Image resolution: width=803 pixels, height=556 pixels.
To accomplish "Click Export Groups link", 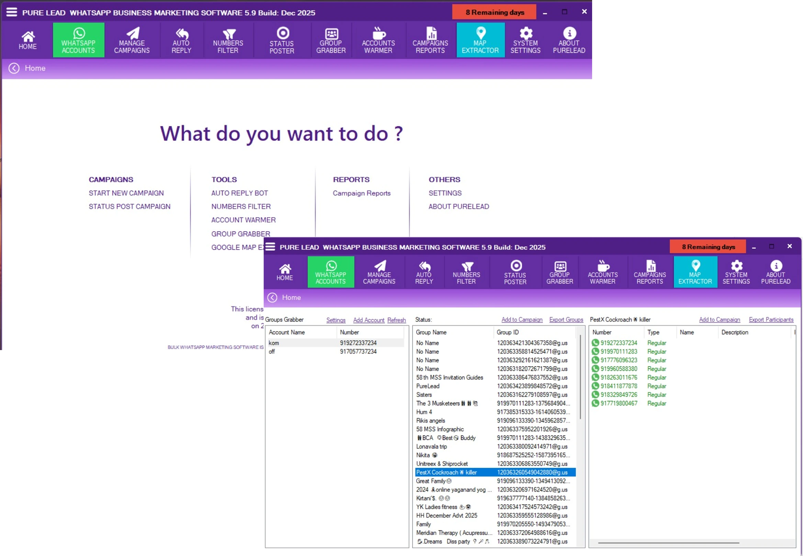I will 566,320.
